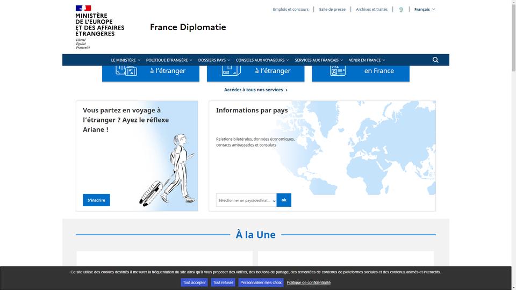This screenshot has width=516, height=290.
Task: Expand Politique étrangère menu
Action: click(169, 60)
